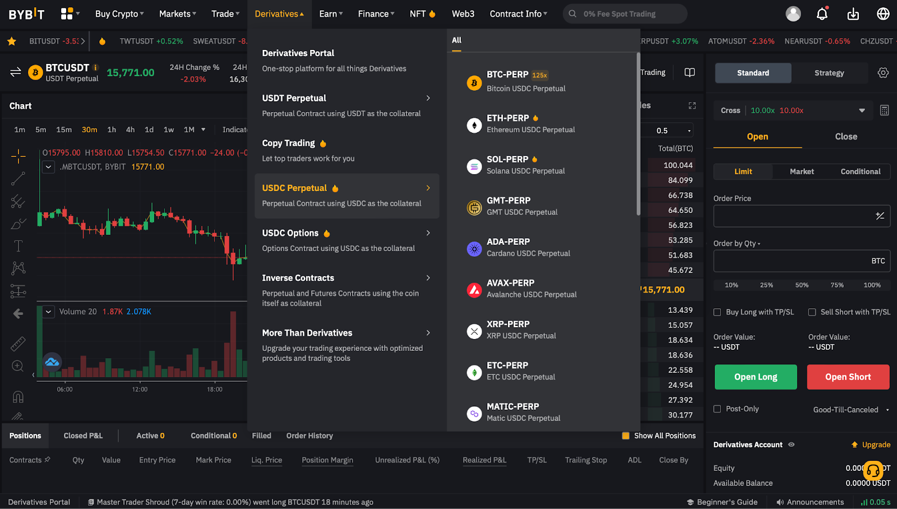Click the app download icon
This screenshot has width=897, height=509.
853,14
